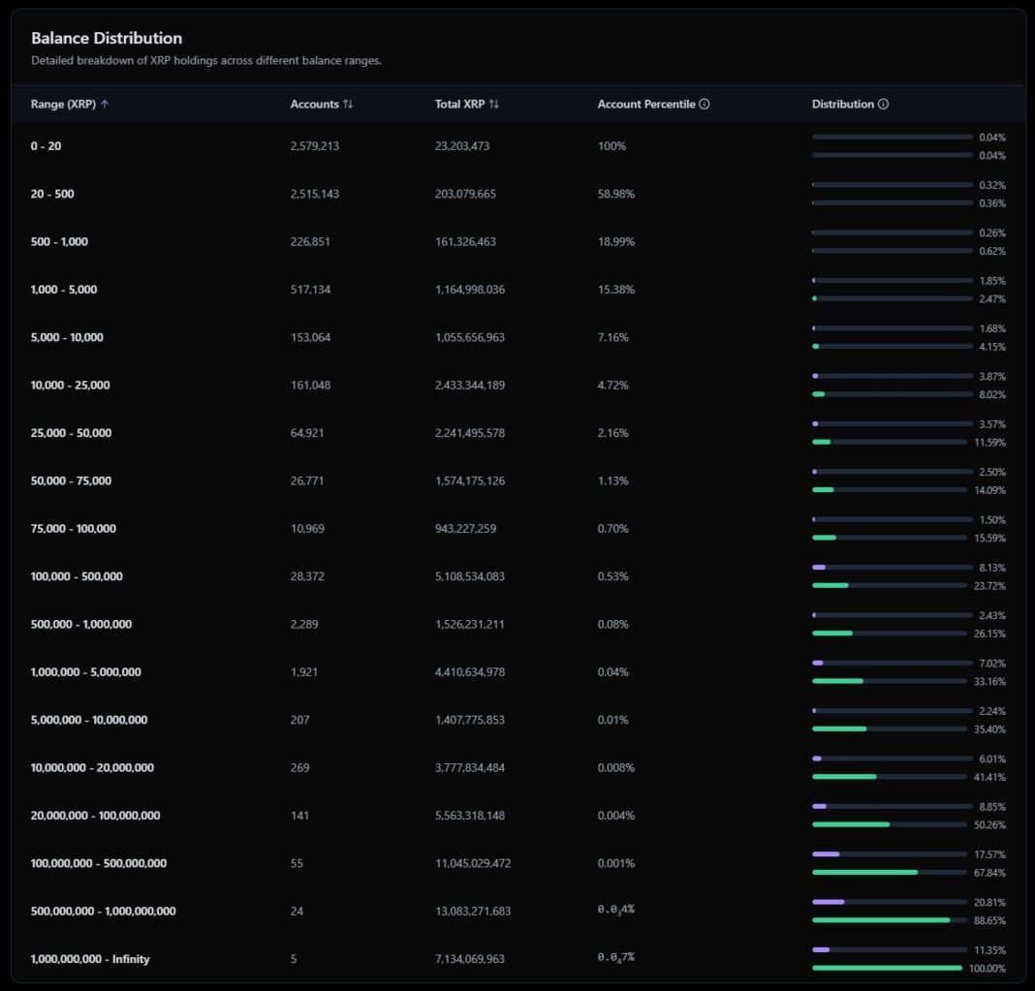The width and height of the screenshot is (1035, 991).
Task: Click the 58.98% account percentile value
Action: [x=616, y=194]
